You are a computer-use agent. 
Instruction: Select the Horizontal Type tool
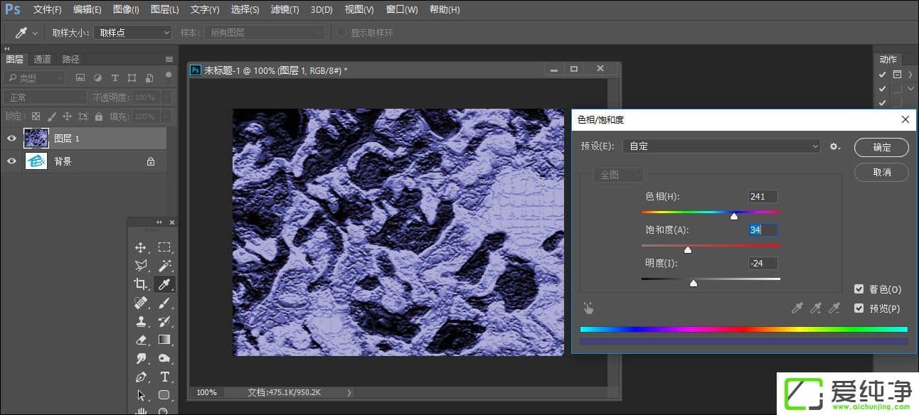pyautogui.click(x=164, y=377)
